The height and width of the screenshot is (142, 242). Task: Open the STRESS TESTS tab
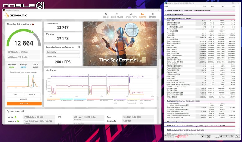[x=131, y=16]
